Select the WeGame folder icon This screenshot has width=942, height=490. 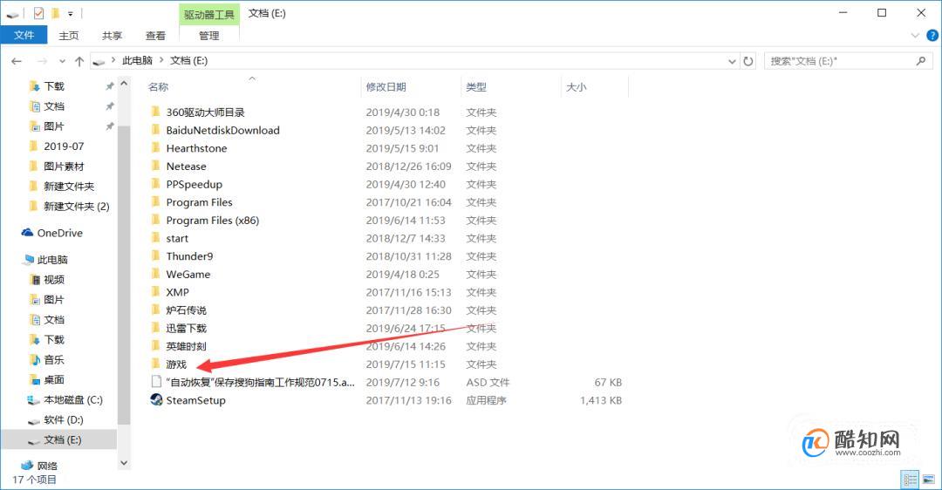coord(155,274)
